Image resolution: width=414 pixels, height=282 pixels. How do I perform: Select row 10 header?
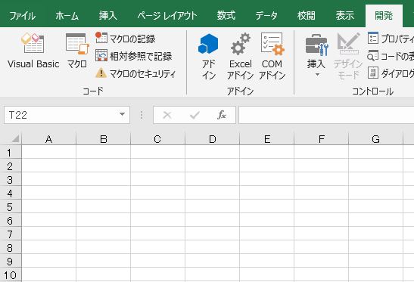pyautogui.click(x=10, y=275)
